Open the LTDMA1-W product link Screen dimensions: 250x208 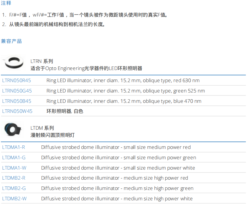pos(14,168)
